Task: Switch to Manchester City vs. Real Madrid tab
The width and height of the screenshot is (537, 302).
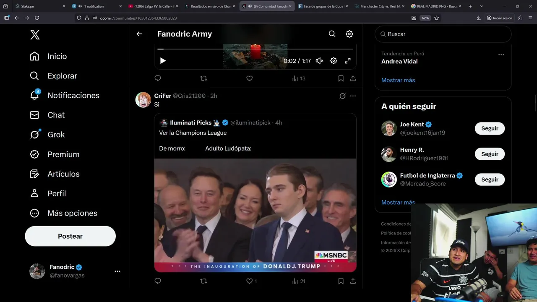Action: [x=380, y=6]
